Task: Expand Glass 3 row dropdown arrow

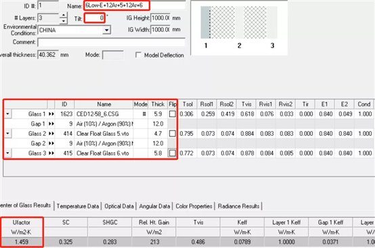Action: 7,153
